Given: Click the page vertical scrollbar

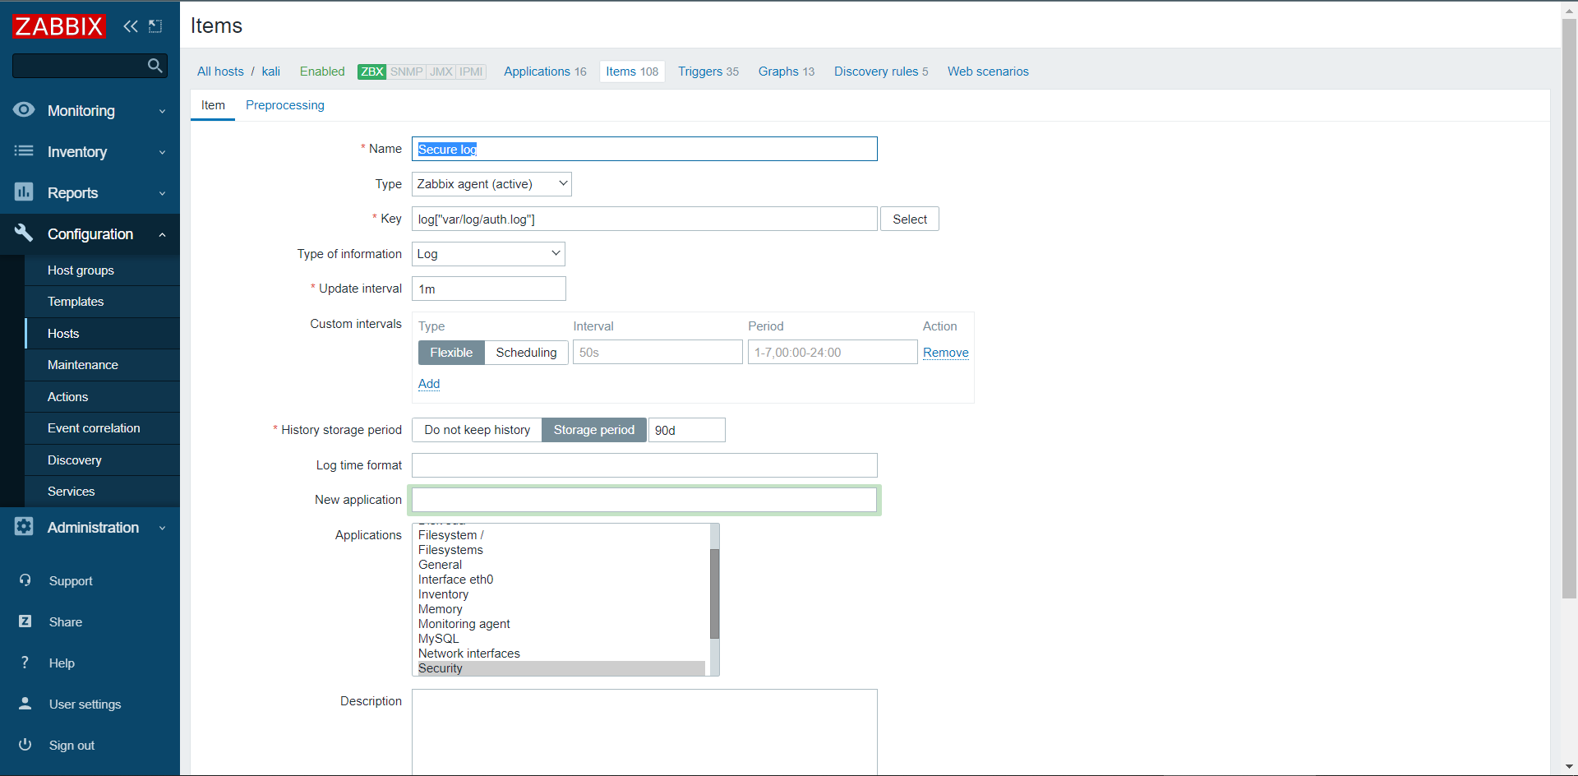Looking at the screenshot, I should [x=1569, y=308].
